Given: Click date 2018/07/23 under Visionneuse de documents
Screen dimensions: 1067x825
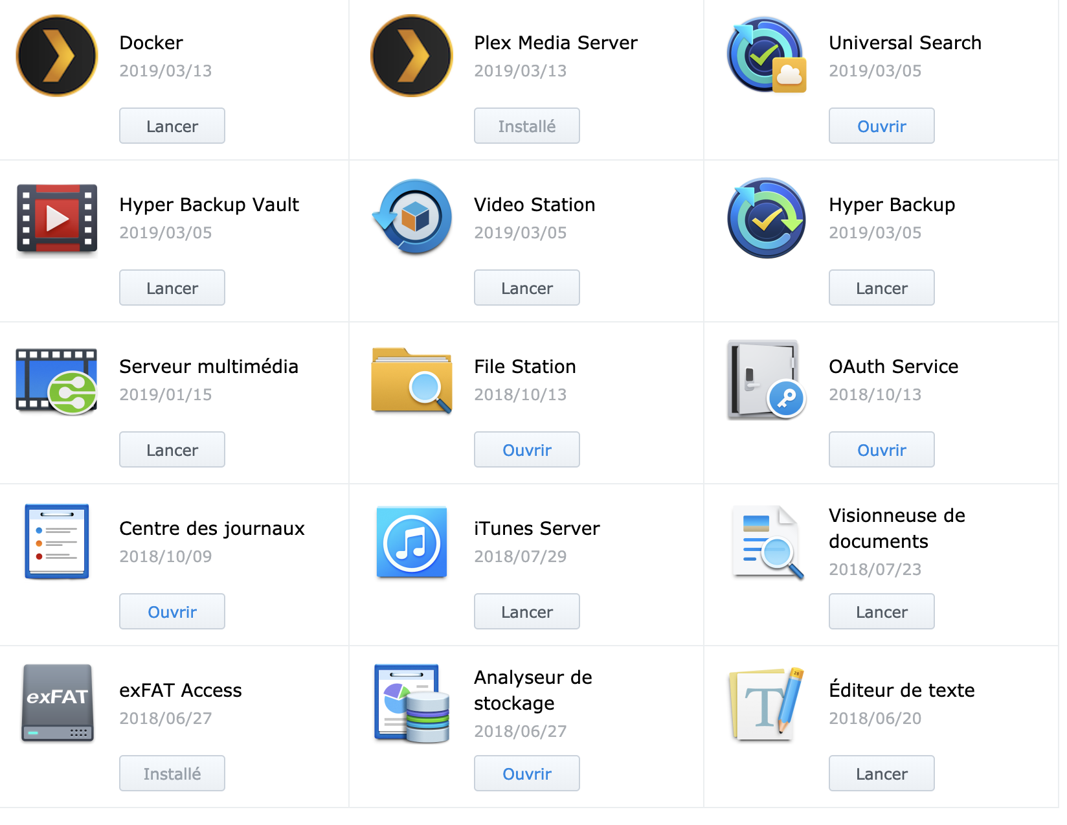Looking at the screenshot, I should pos(875,569).
